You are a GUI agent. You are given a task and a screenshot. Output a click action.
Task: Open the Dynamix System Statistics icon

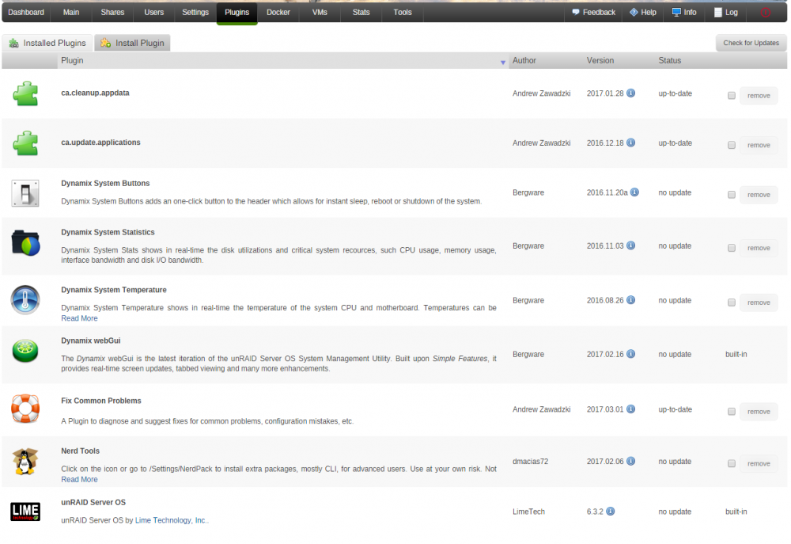pos(25,243)
